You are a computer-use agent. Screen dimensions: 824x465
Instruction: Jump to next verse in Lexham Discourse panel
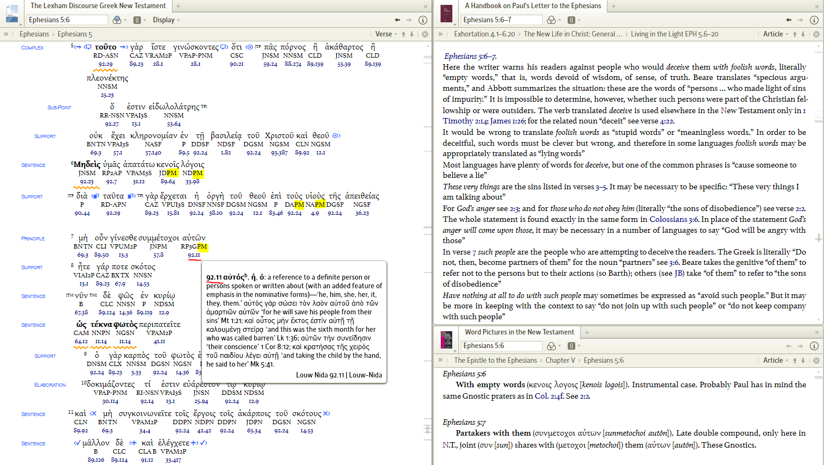point(412,34)
